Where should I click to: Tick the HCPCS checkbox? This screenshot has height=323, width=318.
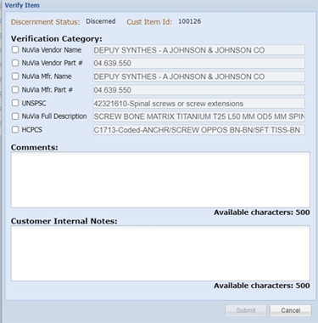15,130
